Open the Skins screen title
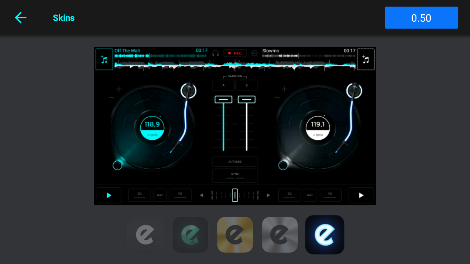 64,18
